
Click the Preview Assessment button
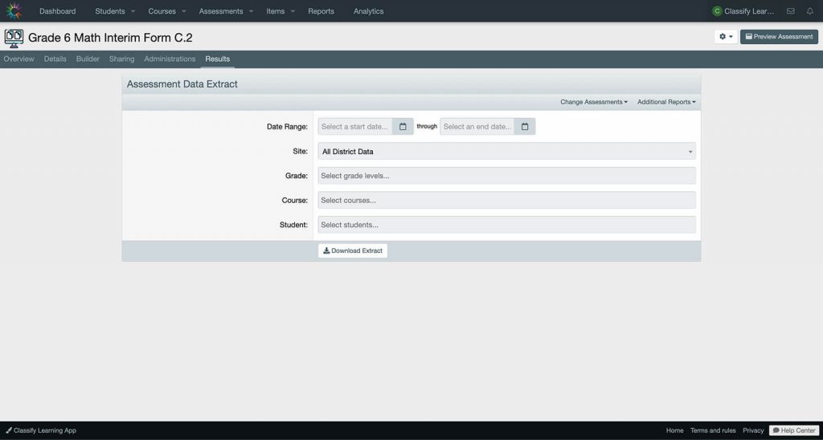[779, 37]
